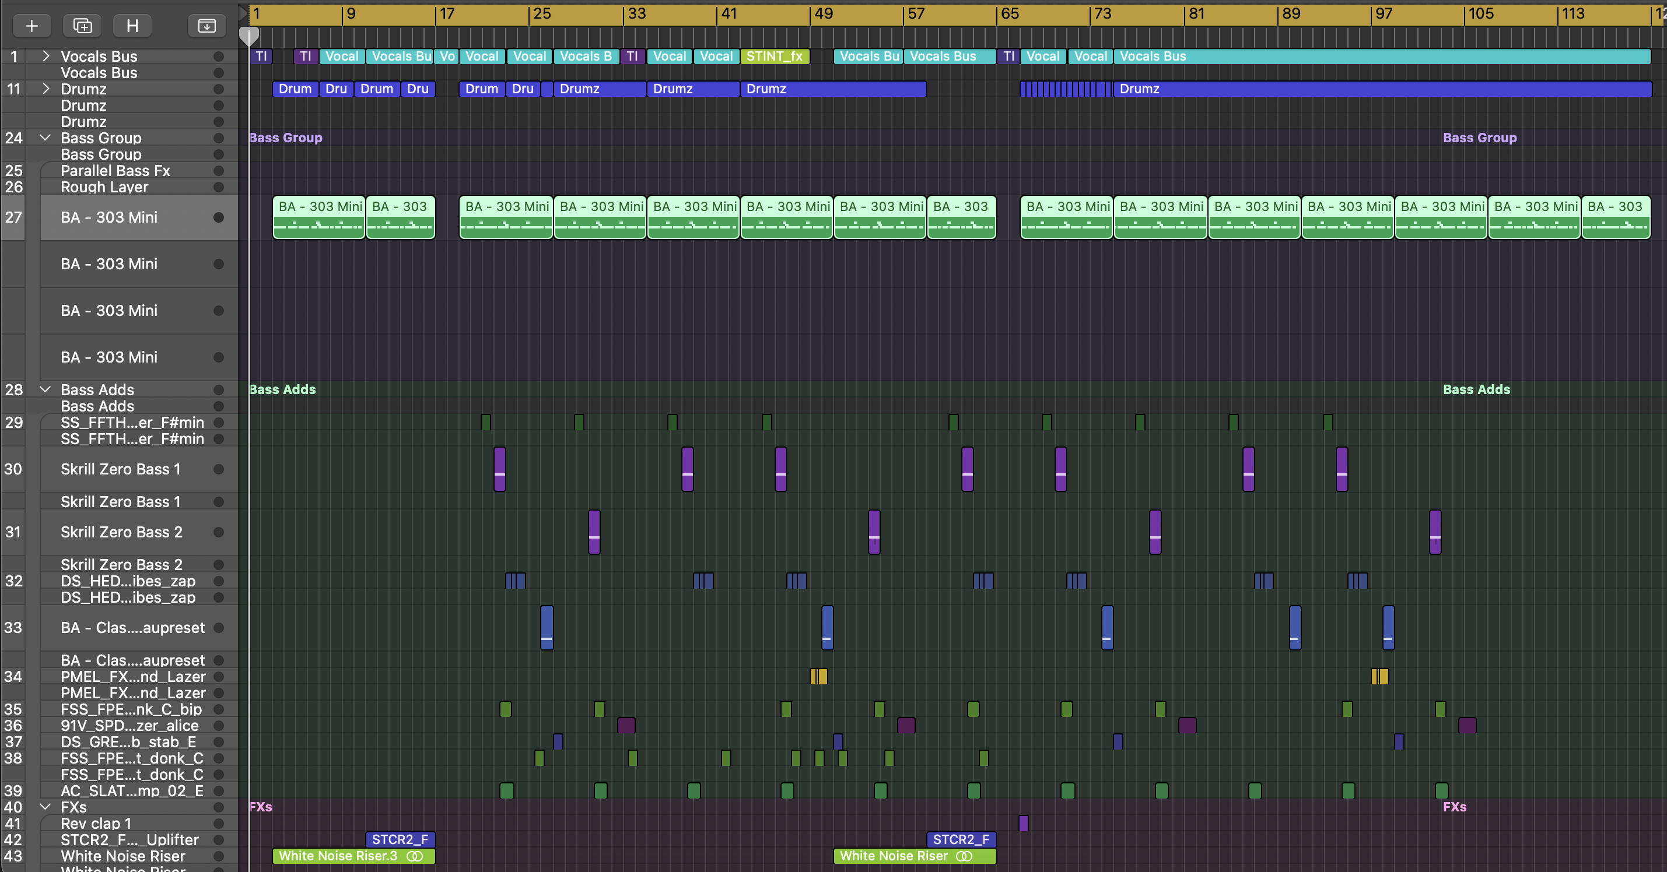Click bar 25 in the ruler
Screen dimensions: 1667x872
(x=542, y=13)
